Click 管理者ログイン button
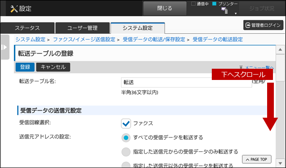286x168 pixels. [263, 25]
